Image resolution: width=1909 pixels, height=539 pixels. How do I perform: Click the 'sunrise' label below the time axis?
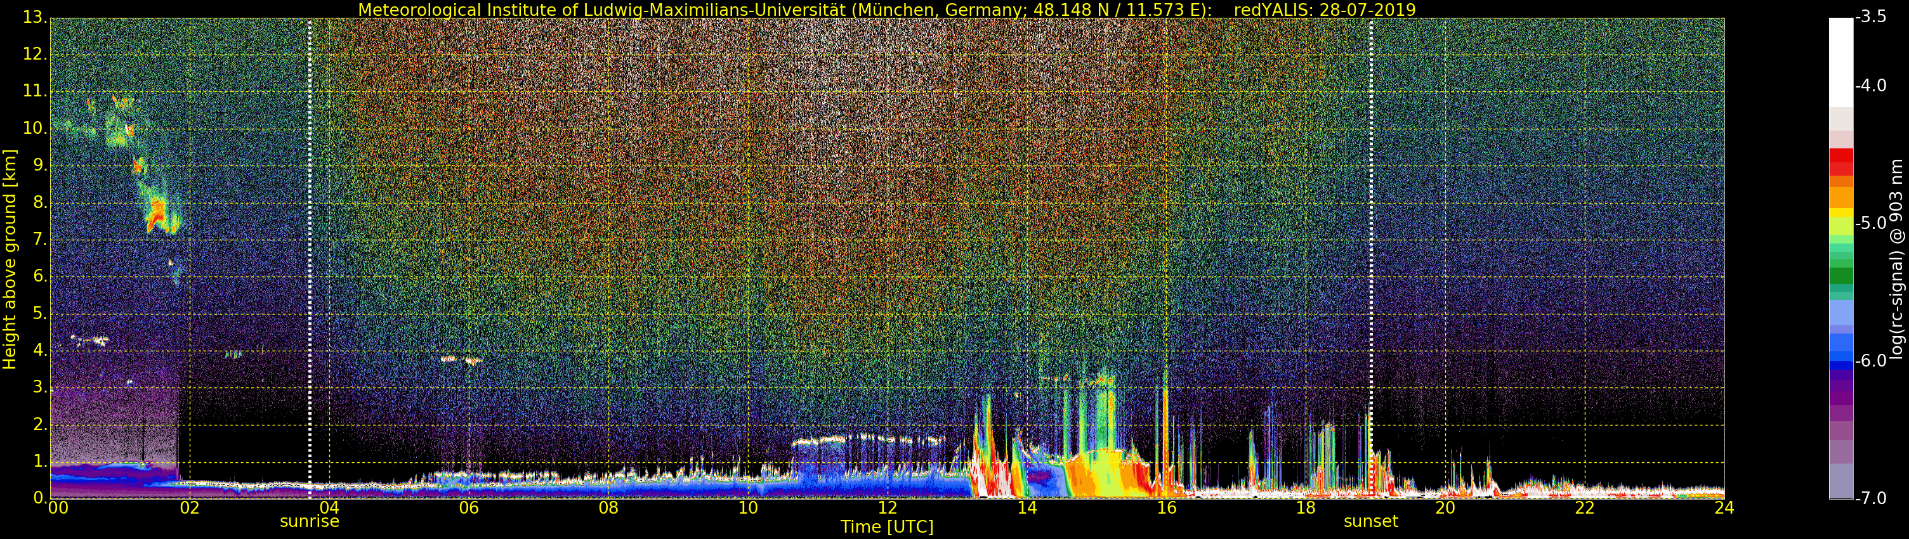309,521
